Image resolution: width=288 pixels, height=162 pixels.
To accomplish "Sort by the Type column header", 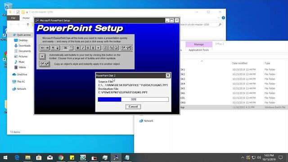I will pyautogui.click(x=267, y=63).
